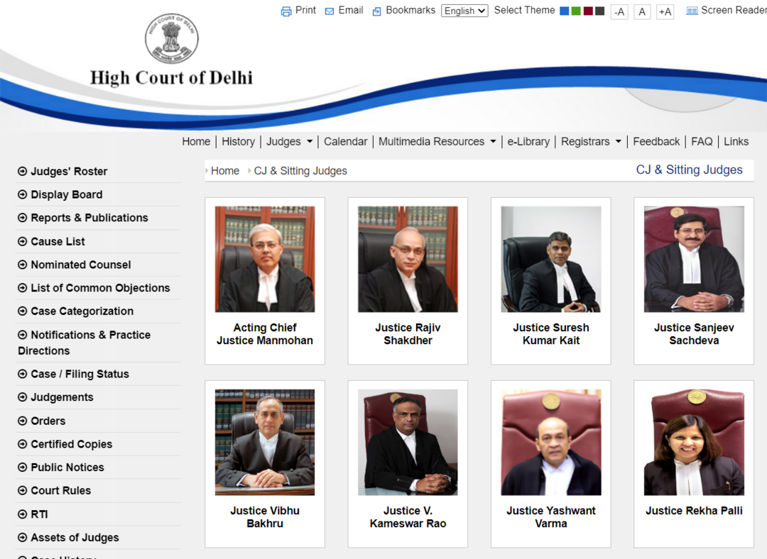Open the English language dropdown
This screenshot has height=559, width=767.
point(464,11)
